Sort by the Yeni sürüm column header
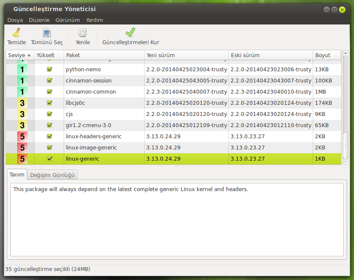 point(186,55)
